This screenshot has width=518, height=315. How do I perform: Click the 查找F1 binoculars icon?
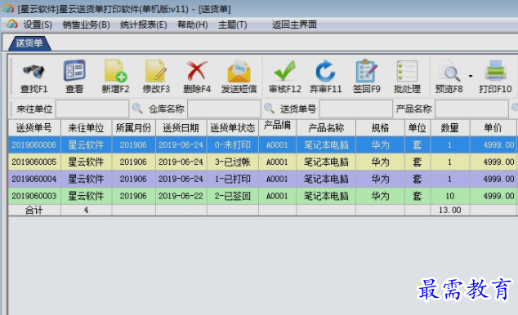[33, 71]
